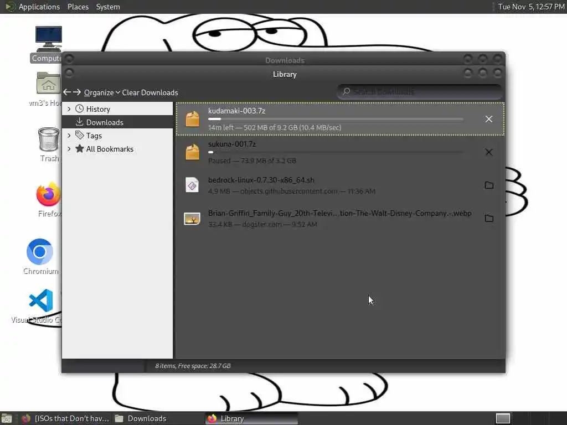Viewport: 567px width, 425px height.
Task: Expand the All Bookmarks tree item
Action: coord(69,149)
